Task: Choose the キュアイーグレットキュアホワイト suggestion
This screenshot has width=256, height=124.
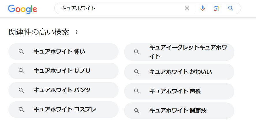Action: 179,52
